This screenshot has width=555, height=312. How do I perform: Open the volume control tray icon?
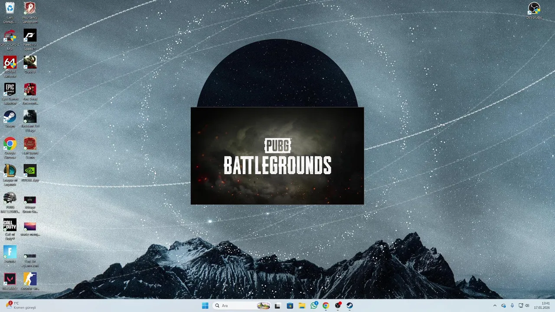pyautogui.click(x=527, y=305)
